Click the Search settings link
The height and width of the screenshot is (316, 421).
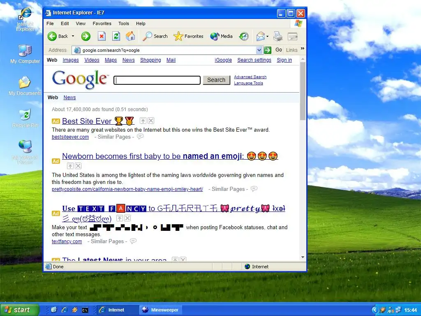(254, 60)
